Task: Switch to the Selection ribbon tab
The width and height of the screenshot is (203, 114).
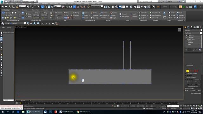Action: click(x=25, y=10)
